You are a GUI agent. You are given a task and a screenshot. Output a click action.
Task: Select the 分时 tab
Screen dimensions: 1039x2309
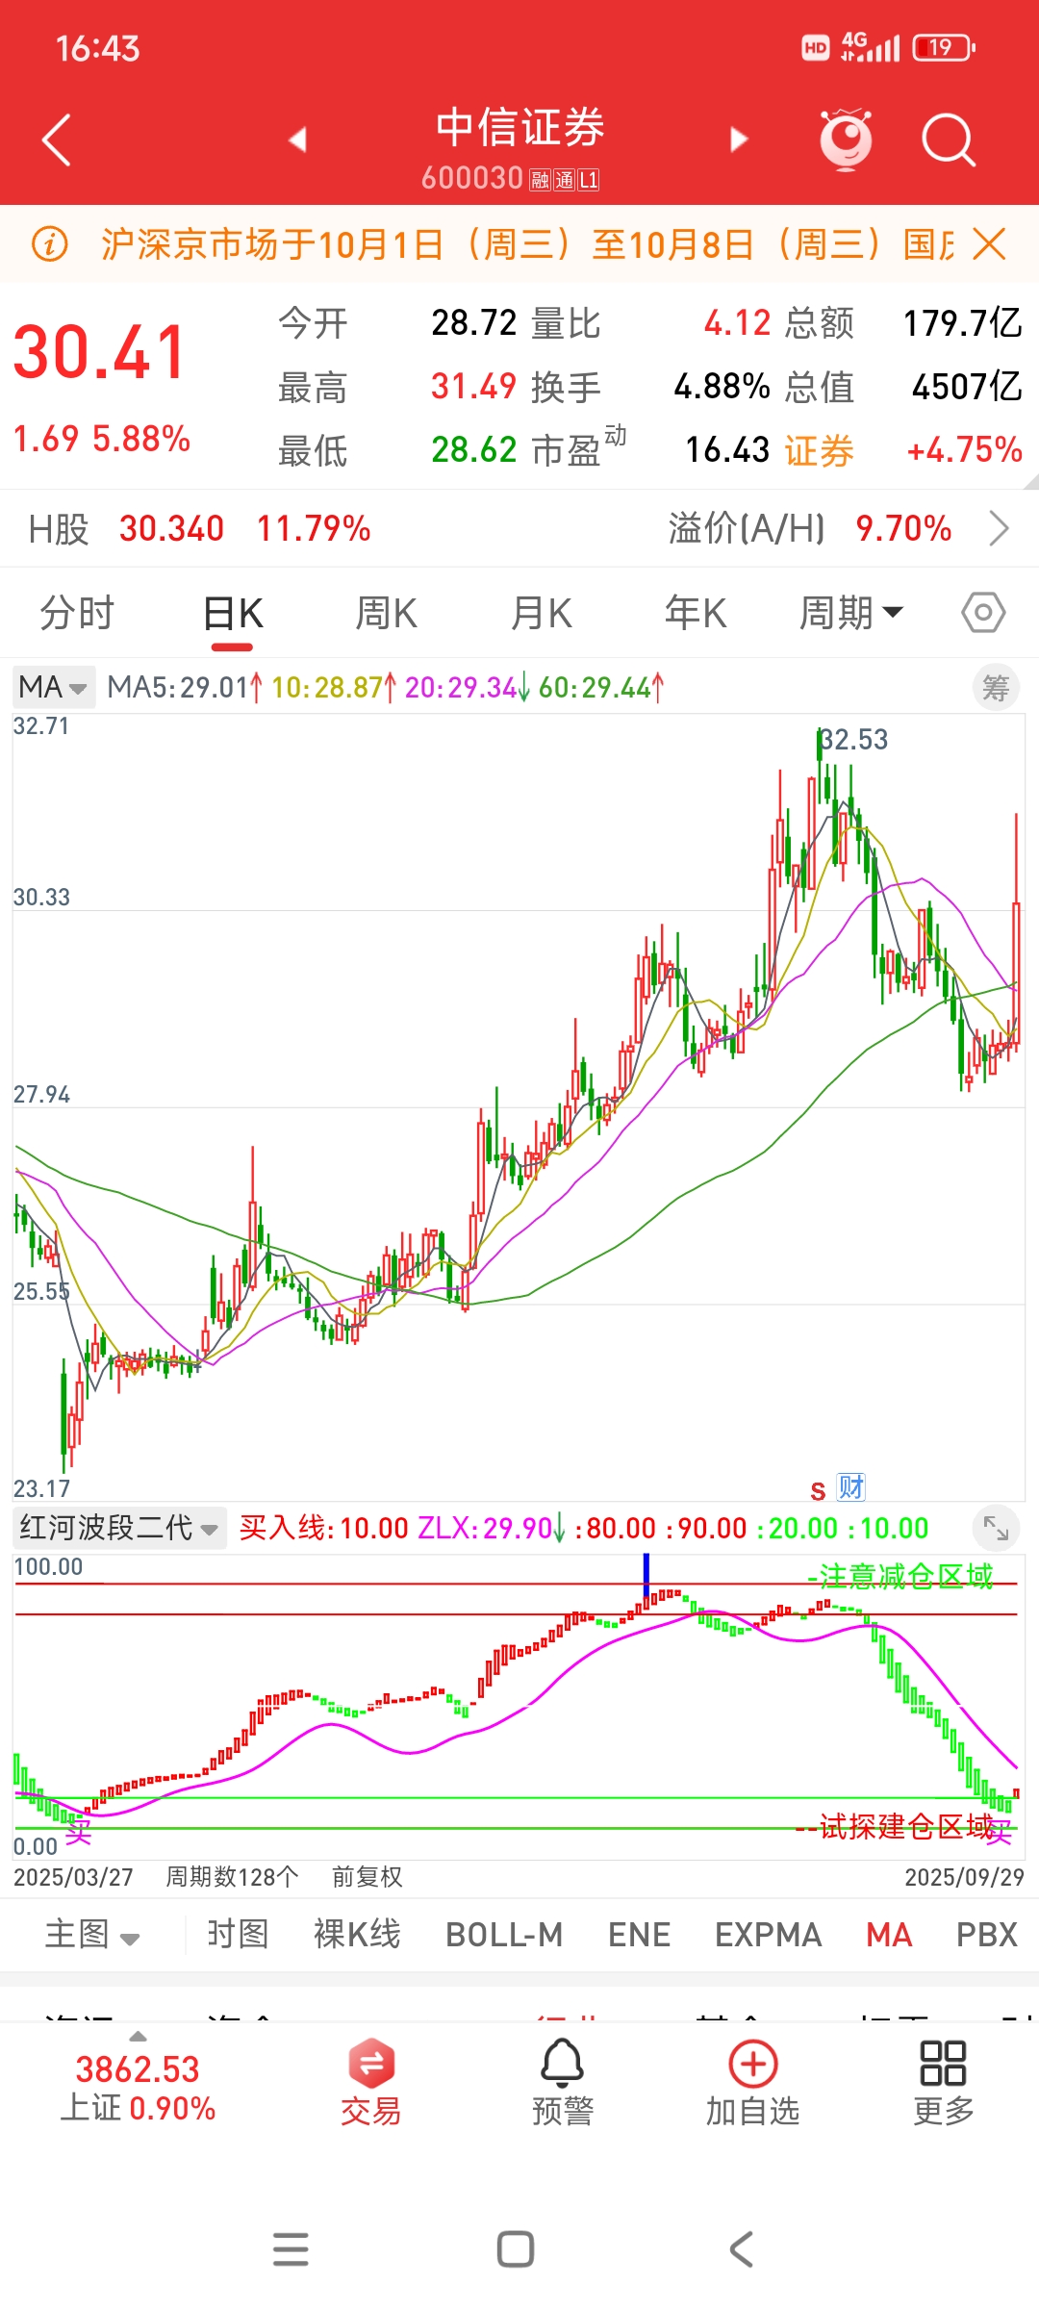point(77,613)
